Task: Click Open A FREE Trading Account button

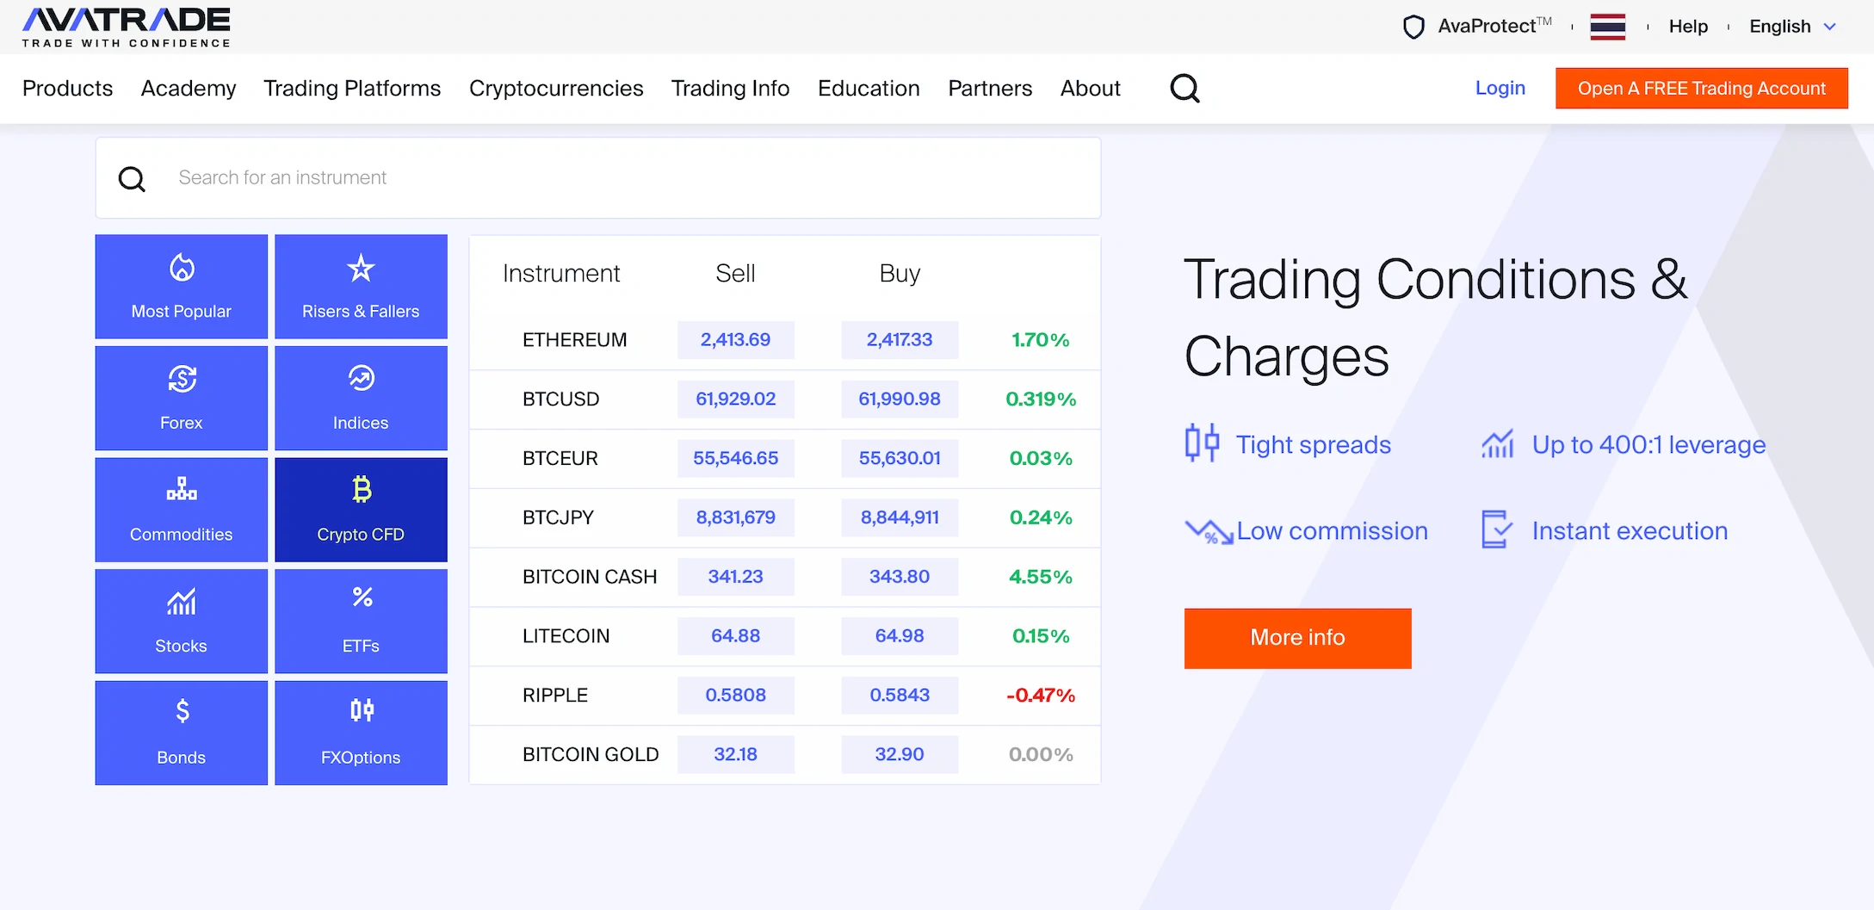Action: pos(1701,88)
